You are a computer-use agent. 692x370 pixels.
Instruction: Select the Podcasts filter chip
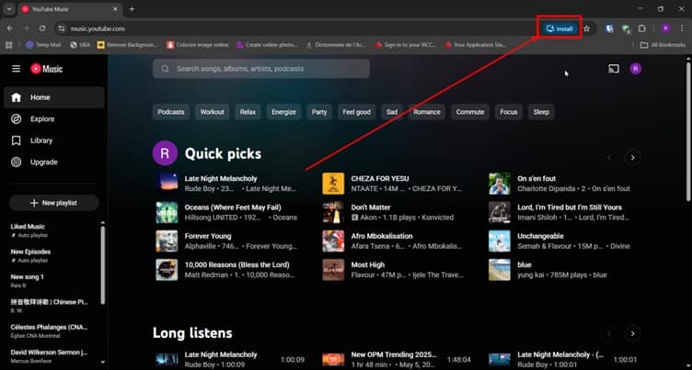coord(171,112)
